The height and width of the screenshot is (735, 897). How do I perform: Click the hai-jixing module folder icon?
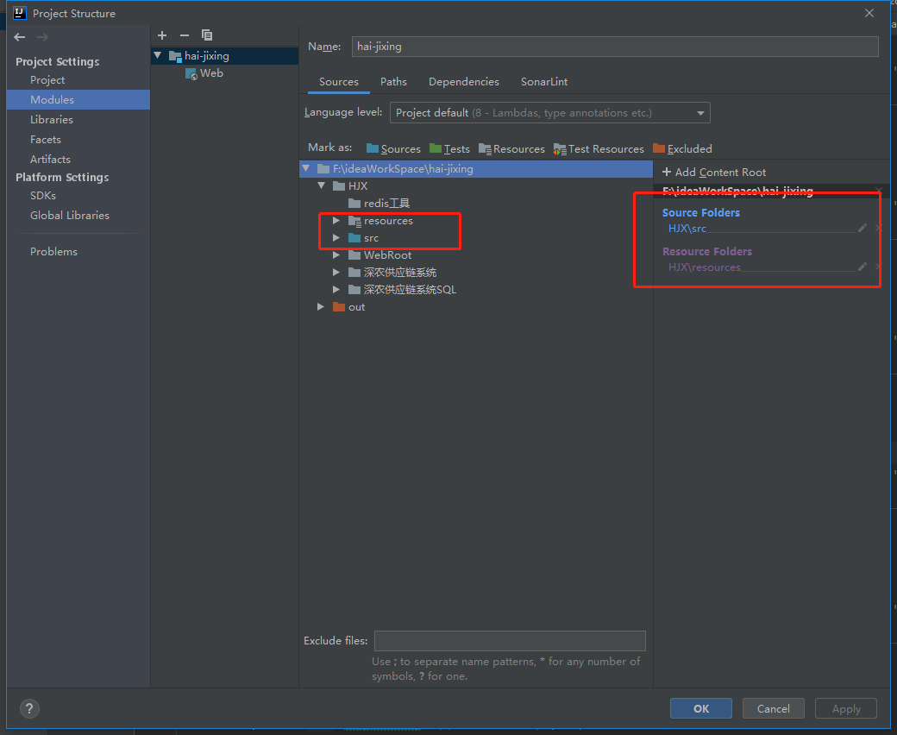[175, 56]
